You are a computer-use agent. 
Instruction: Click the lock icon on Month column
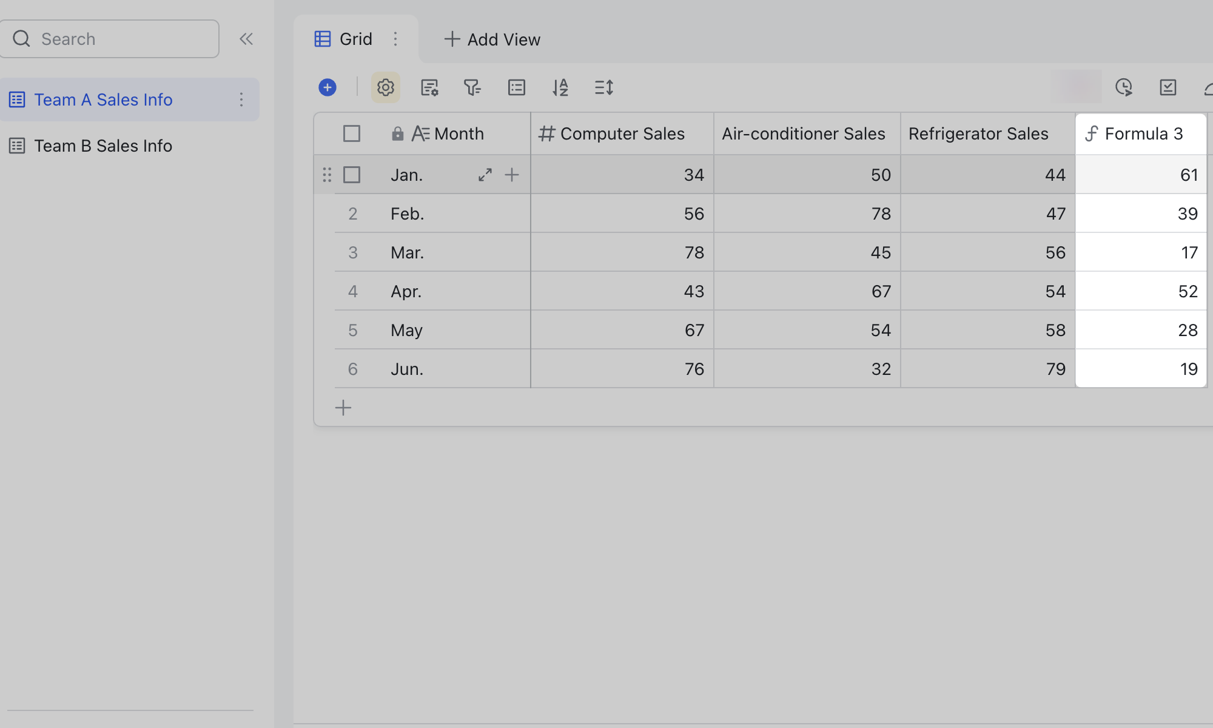[397, 133]
